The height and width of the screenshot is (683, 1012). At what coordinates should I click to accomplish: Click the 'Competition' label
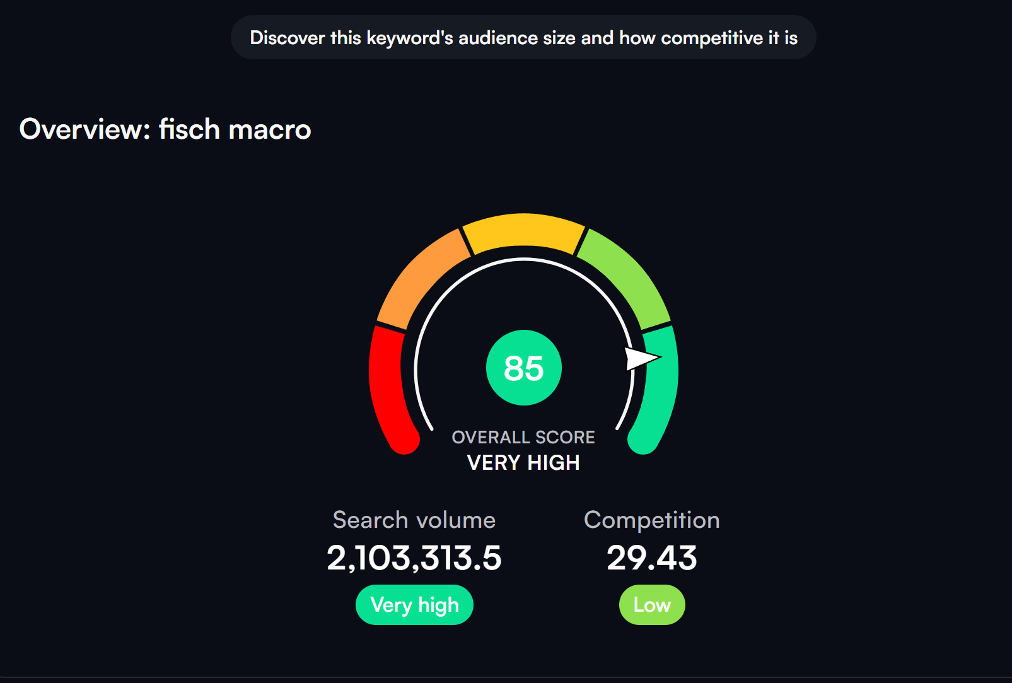[x=652, y=520]
